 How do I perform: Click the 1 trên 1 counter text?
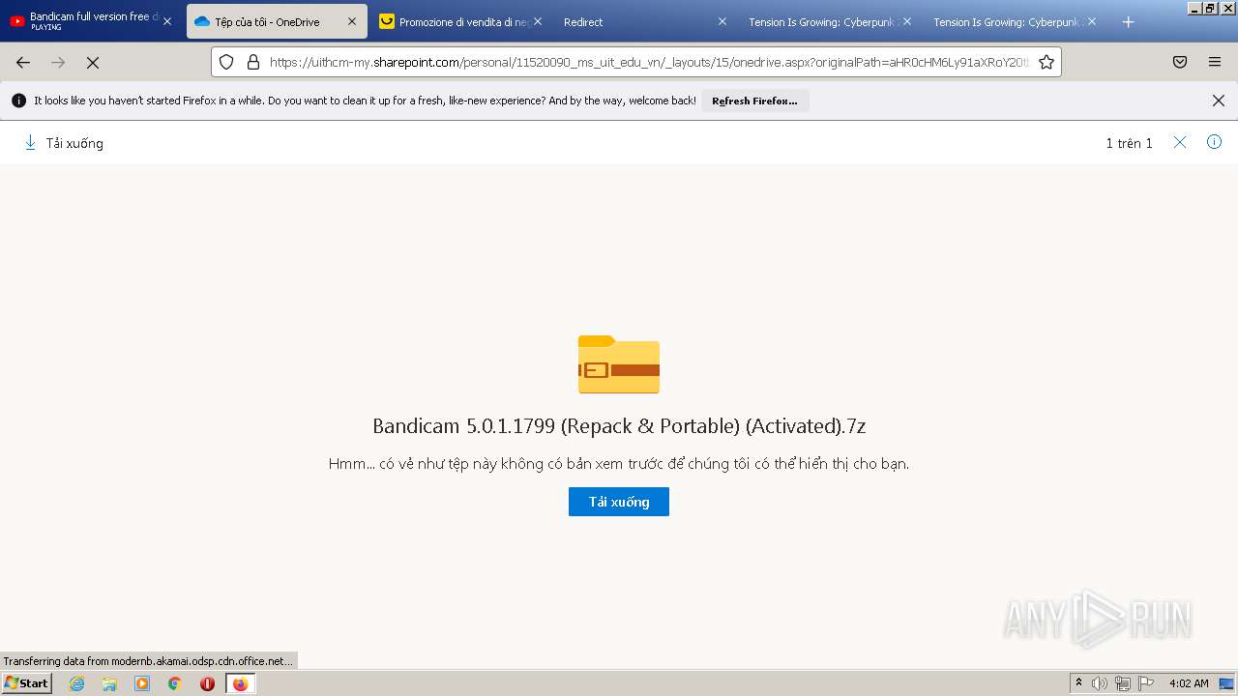click(1129, 143)
